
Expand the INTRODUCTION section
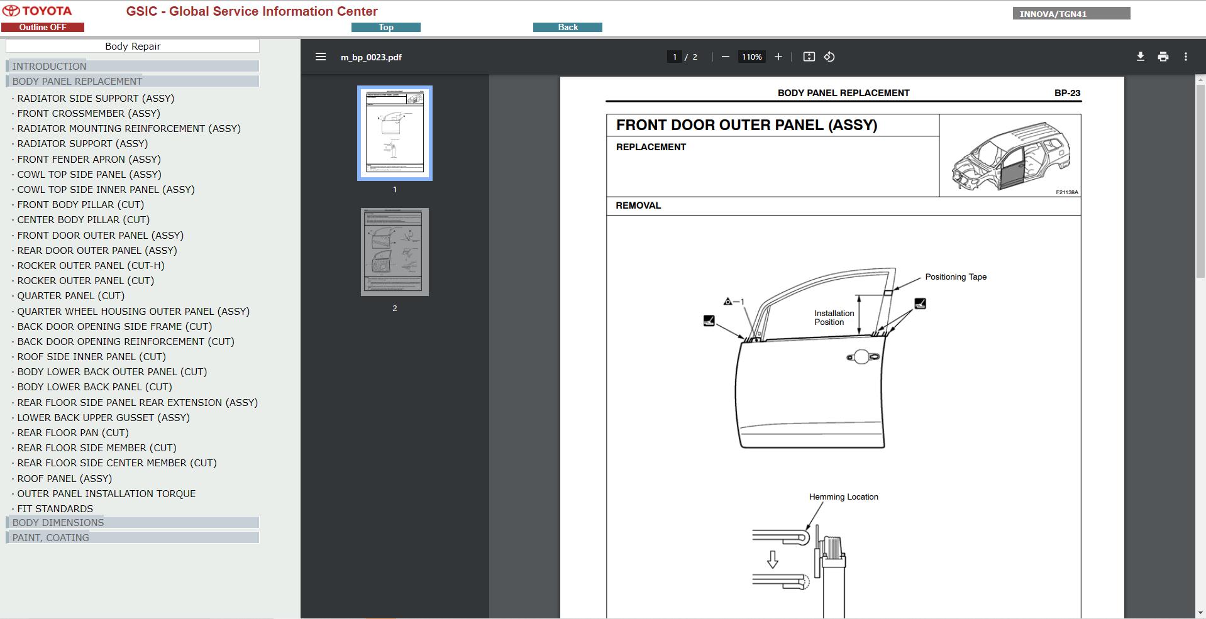tap(132, 66)
